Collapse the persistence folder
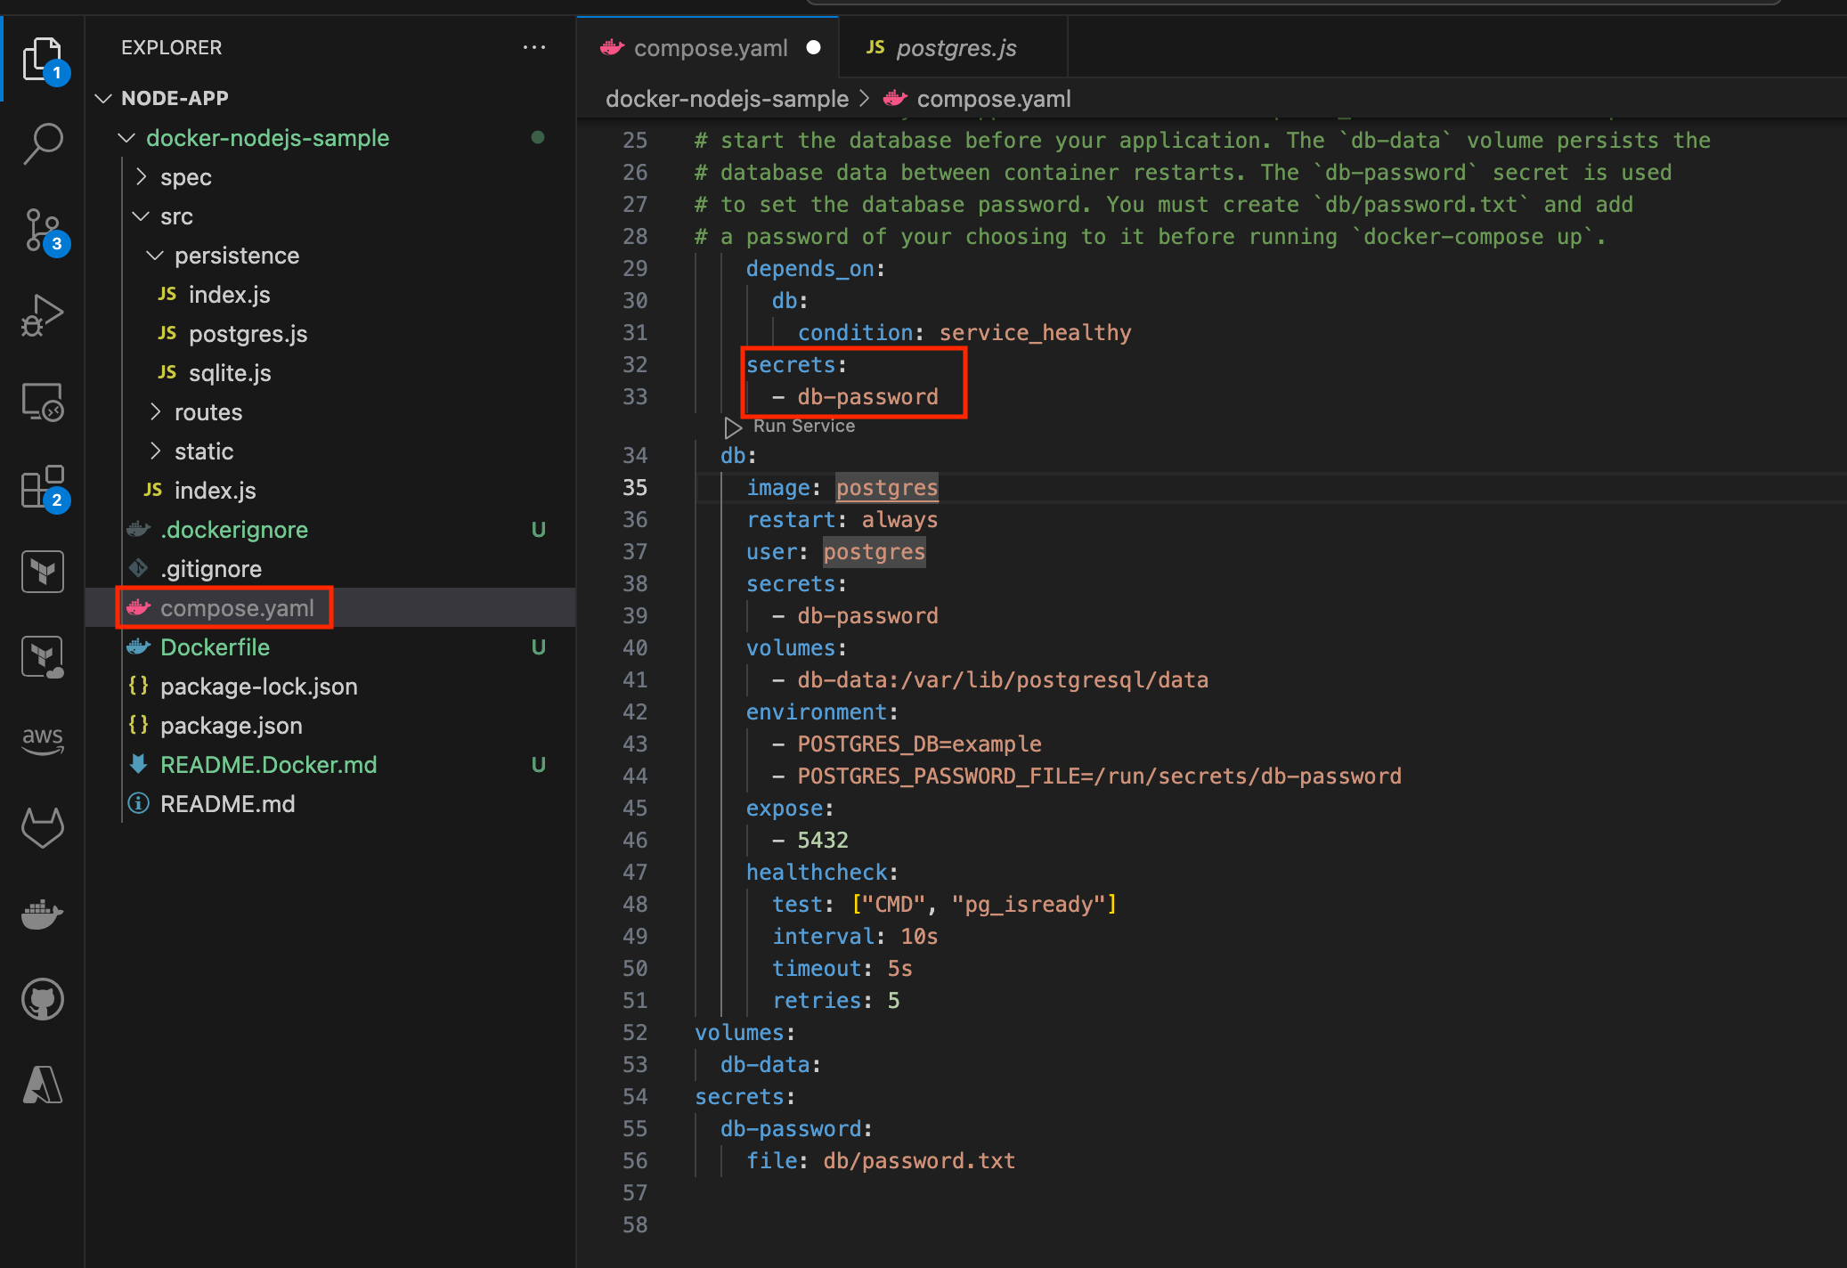The width and height of the screenshot is (1847, 1268). pos(155,256)
